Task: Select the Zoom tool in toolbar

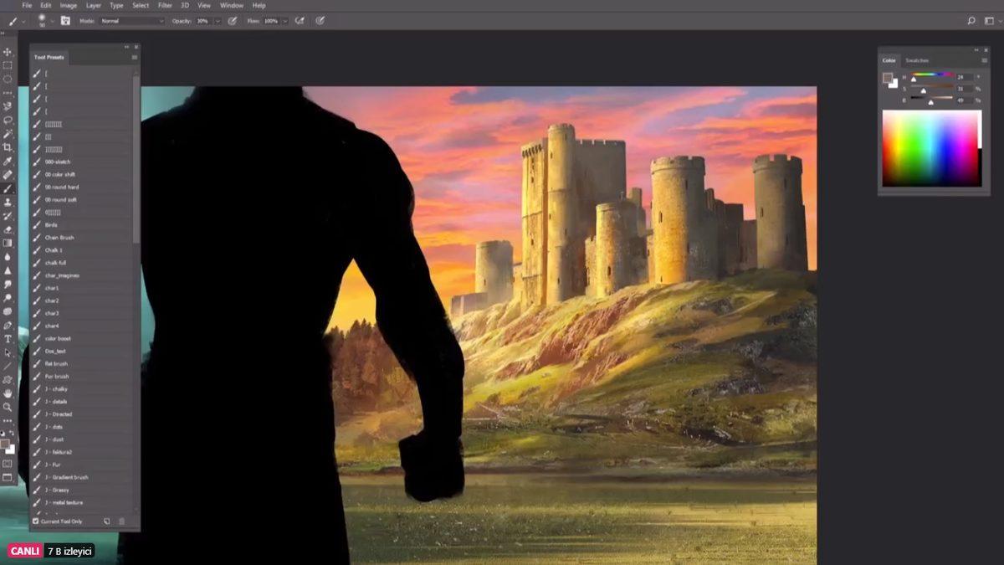Action: [8, 407]
